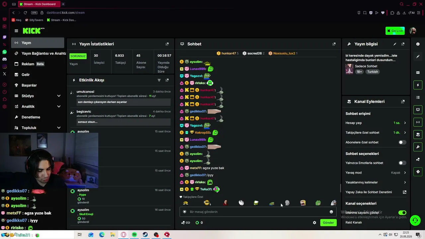This screenshot has width=425, height=239.
Task: Click Raid Kanalı option
Action: click(354, 222)
